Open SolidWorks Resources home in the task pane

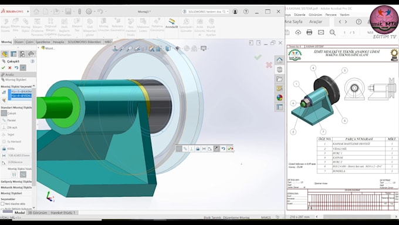tap(279, 60)
